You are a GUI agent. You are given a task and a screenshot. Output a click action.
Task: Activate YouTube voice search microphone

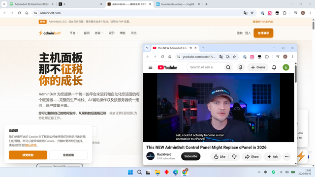coord(241,67)
